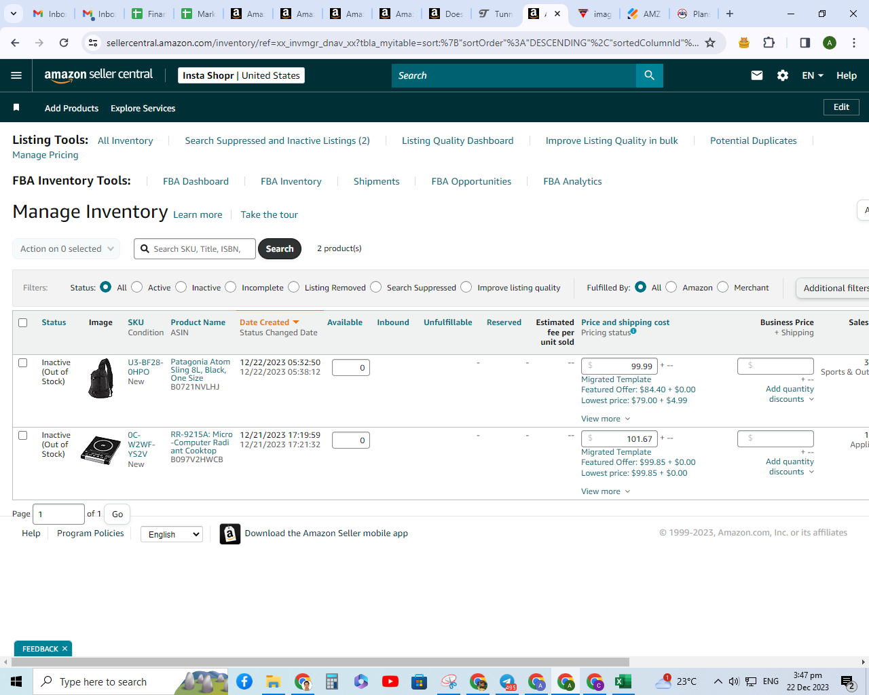This screenshot has height=695, width=869.
Task: Expand quantity discounts for the Patagonia row
Action: point(790,394)
